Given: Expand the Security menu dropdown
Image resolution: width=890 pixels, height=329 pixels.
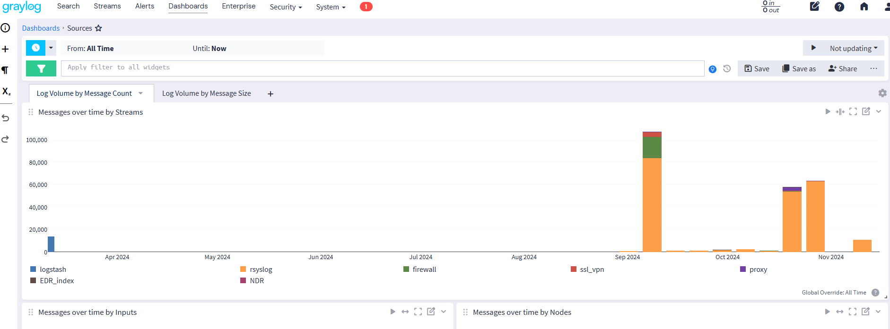Looking at the screenshot, I should pyautogui.click(x=286, y=7).
